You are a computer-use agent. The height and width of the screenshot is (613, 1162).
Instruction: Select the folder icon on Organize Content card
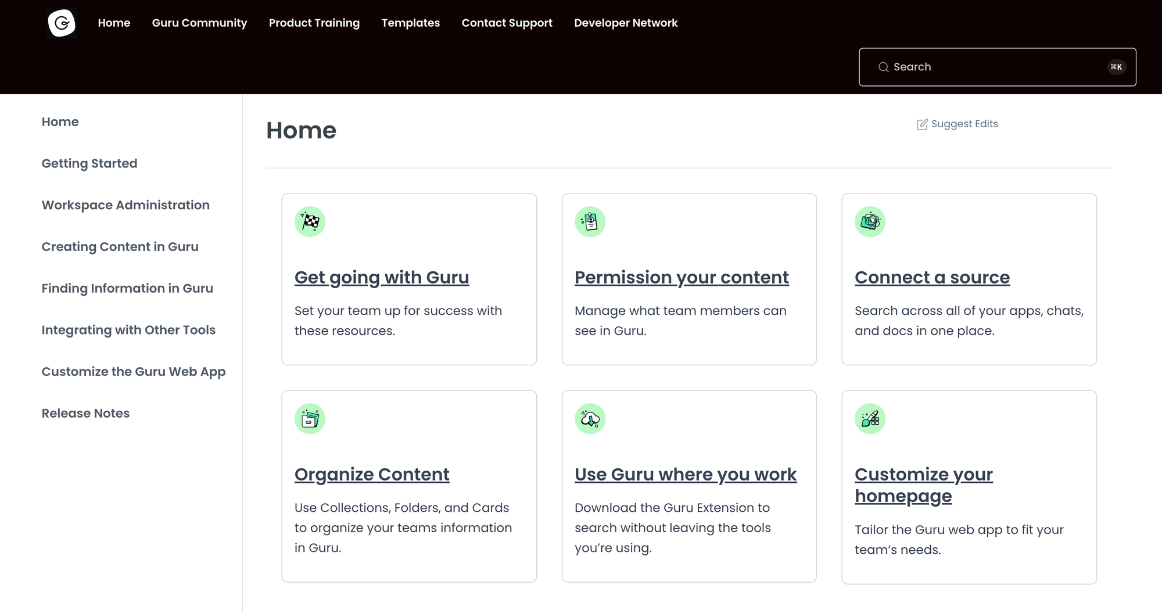pyautogui.click(x=310, y=418)
